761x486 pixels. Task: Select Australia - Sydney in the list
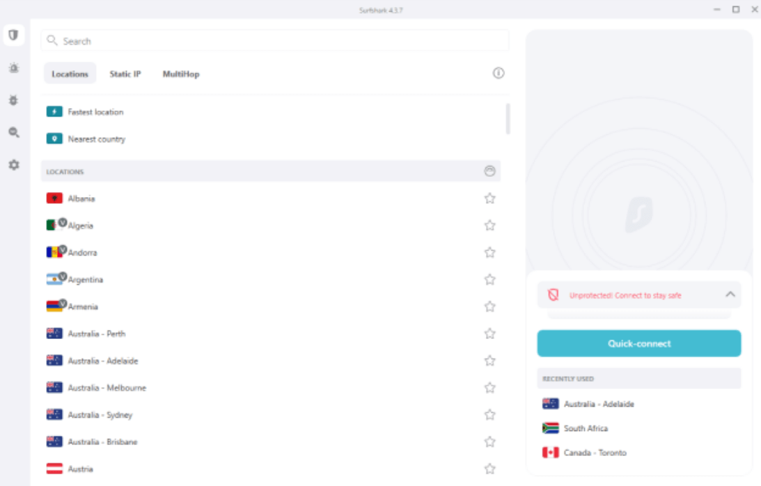pyautogui.click(x=271, y=414)
